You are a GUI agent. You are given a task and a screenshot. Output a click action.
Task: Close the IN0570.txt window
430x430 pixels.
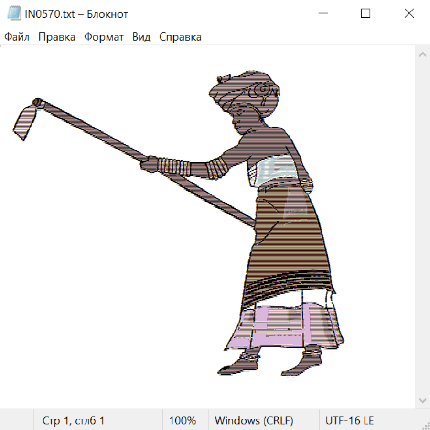(409, 14)
